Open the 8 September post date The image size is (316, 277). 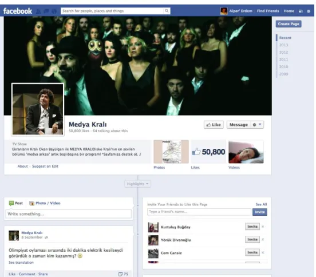32,237
